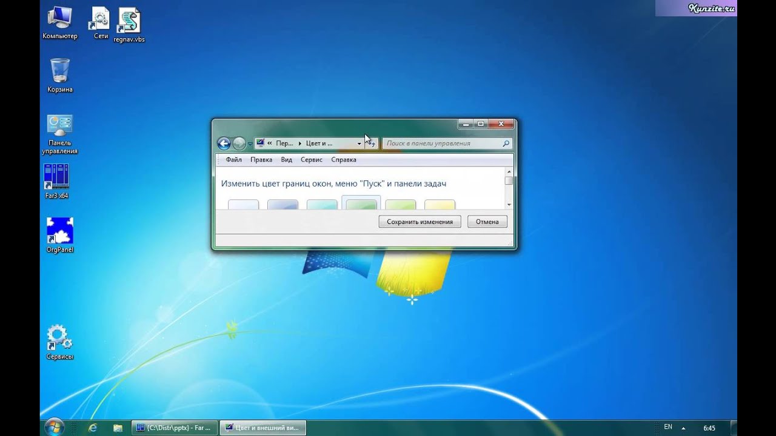776x436 pixels.
Task: Click the « chevron in address bar
Action: [x=269, y=144]
